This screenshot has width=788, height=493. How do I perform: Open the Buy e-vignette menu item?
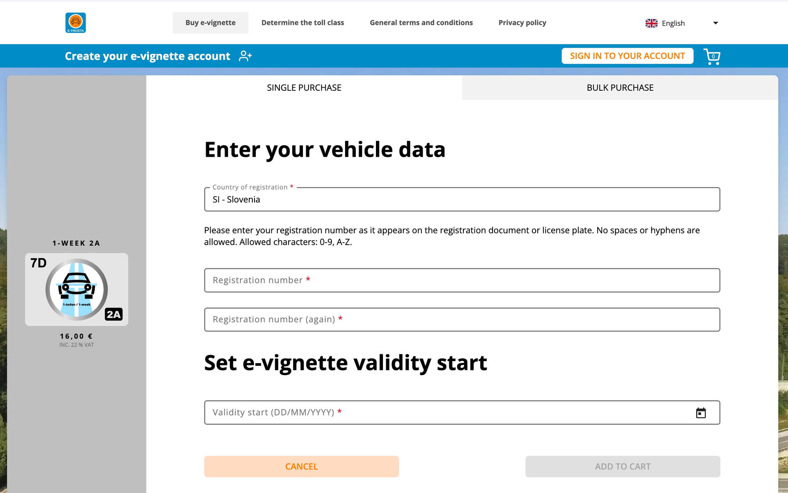[x=211, y=23]
